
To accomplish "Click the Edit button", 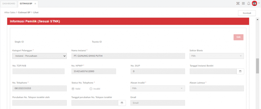I will [x=238, y=37].
